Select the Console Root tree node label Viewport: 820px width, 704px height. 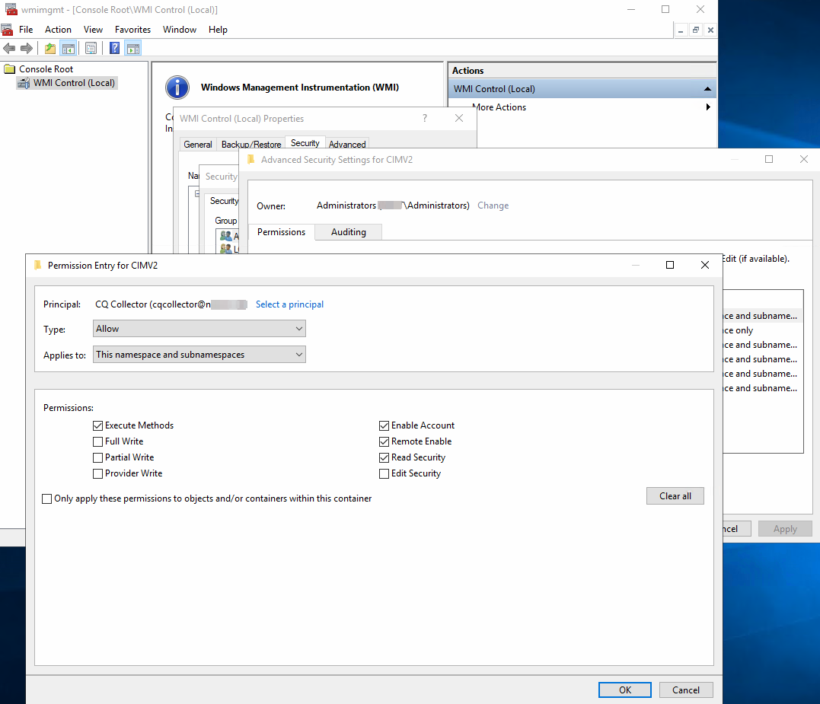(x=46, y=69)
